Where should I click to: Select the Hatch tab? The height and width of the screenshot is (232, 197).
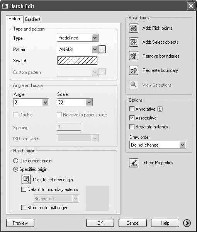coord(14,19)
